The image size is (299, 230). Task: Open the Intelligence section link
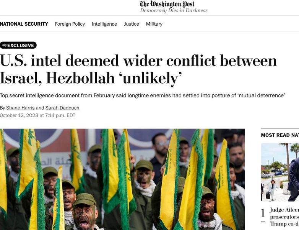104,24
